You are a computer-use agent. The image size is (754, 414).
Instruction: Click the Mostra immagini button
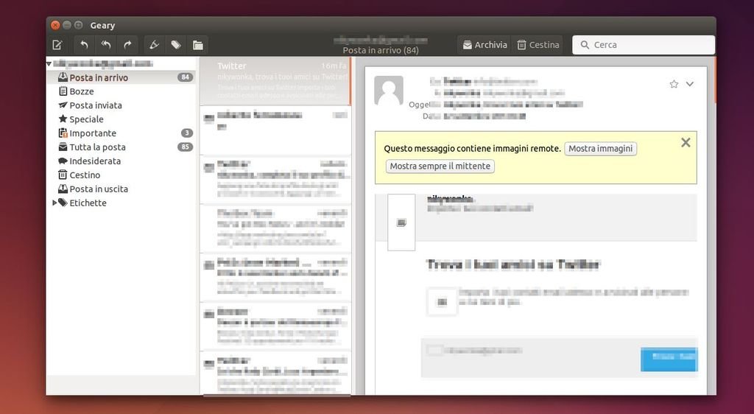[x=601, y=149]
